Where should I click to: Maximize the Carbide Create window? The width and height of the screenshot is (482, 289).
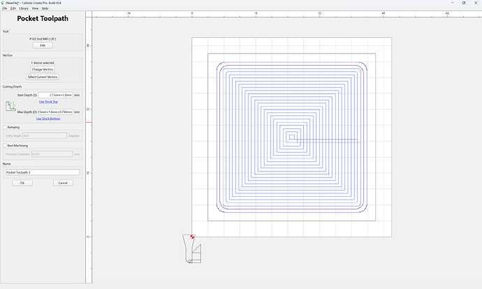coord(464,3)
